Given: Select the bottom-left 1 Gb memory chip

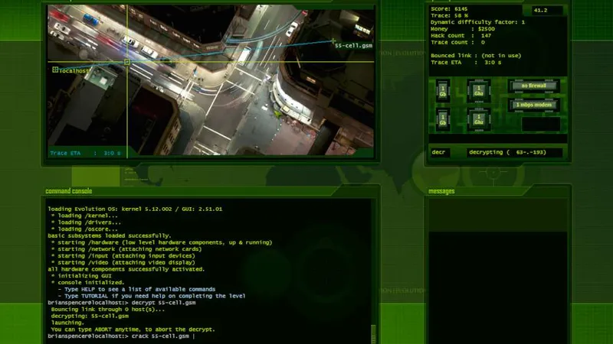Looking at the screenshot, I should [x=442, y=118].
